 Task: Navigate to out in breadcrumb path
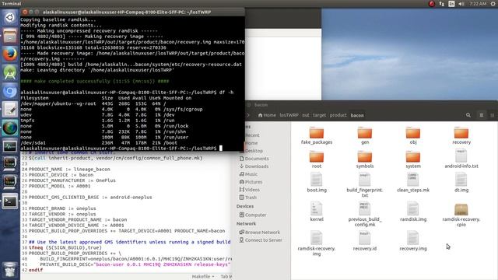coord(306,115)
